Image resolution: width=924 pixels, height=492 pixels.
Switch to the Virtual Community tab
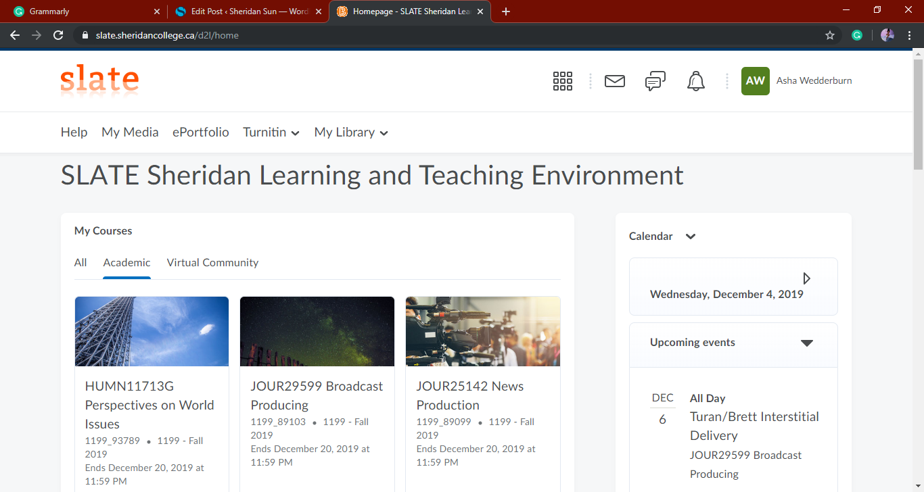tap(212, 263)
